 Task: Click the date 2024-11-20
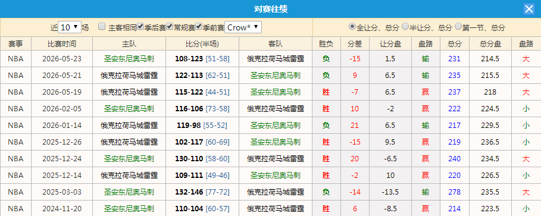pos(62,208)
